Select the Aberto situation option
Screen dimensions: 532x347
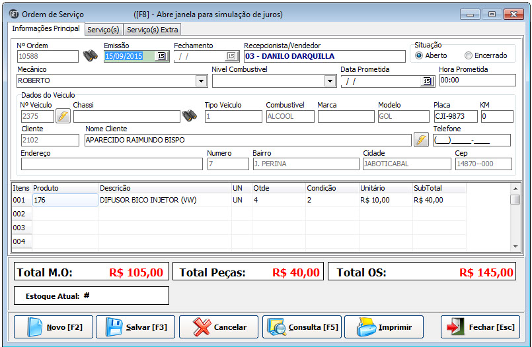click(x=419, y=56)
